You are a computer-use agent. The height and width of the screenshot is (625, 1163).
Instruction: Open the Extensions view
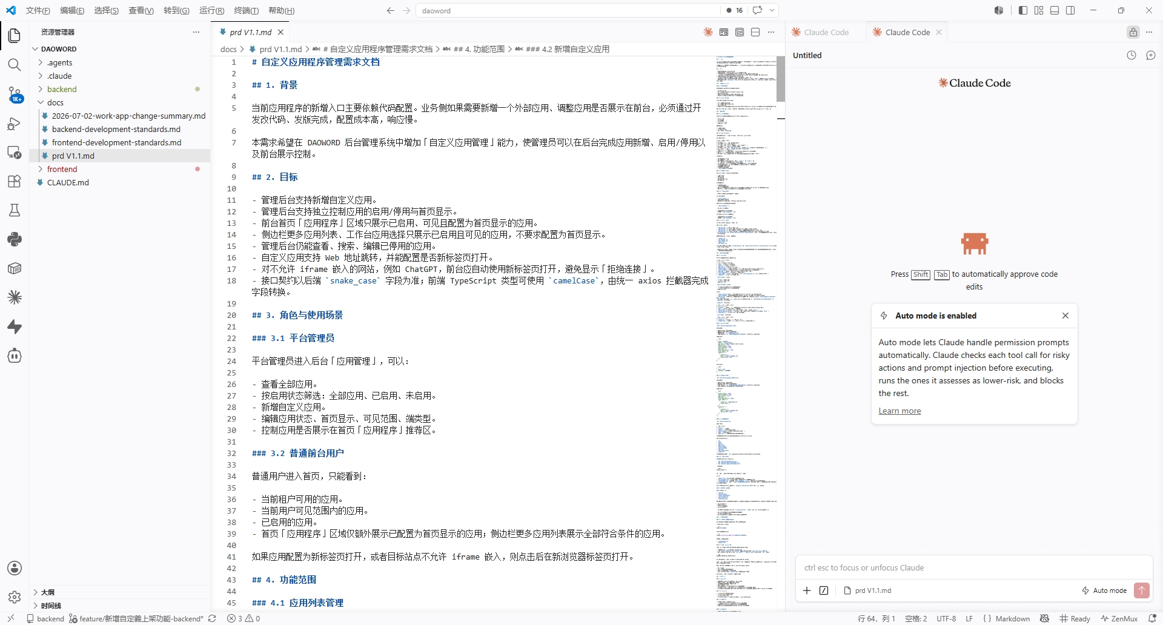coord(15,181)
